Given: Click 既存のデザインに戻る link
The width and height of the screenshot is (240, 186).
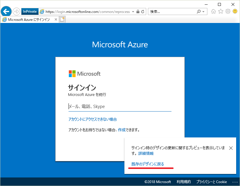Looking at the screenshot, I should [148, 164].
